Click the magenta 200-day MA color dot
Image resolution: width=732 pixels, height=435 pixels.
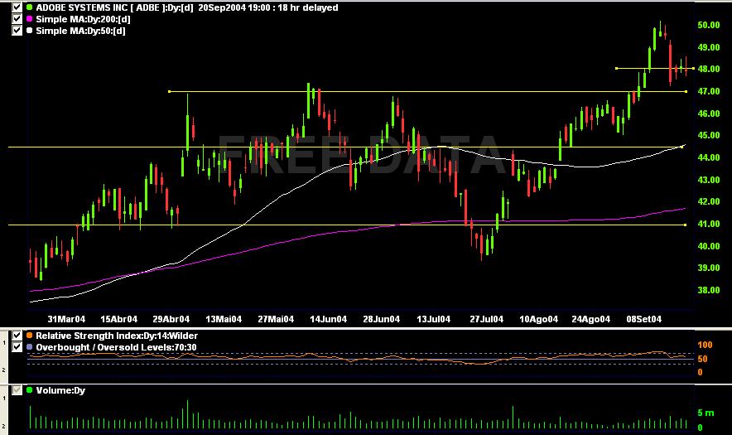[x=30, y=19]
